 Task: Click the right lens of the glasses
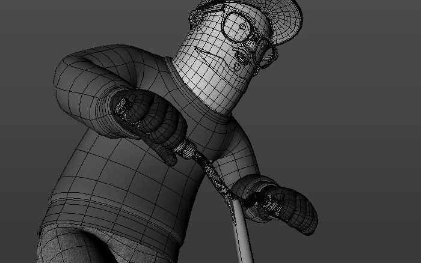(266, 52)
